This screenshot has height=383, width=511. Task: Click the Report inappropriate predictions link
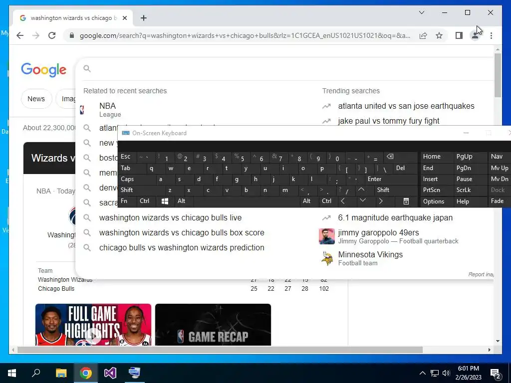(x=481, y=274)
